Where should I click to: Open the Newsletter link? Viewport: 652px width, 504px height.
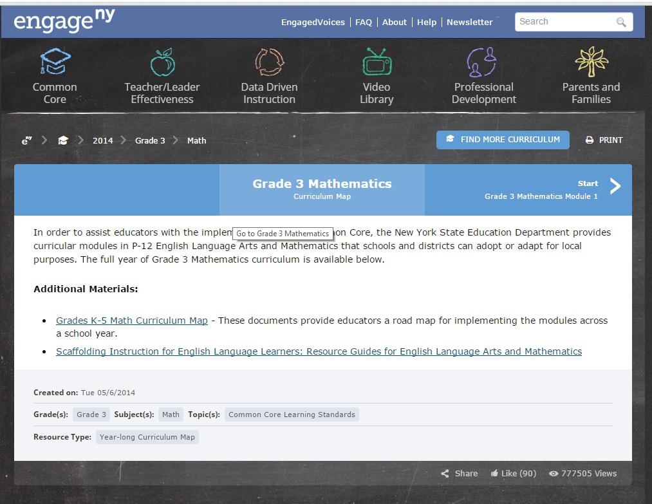click(469, 22)
